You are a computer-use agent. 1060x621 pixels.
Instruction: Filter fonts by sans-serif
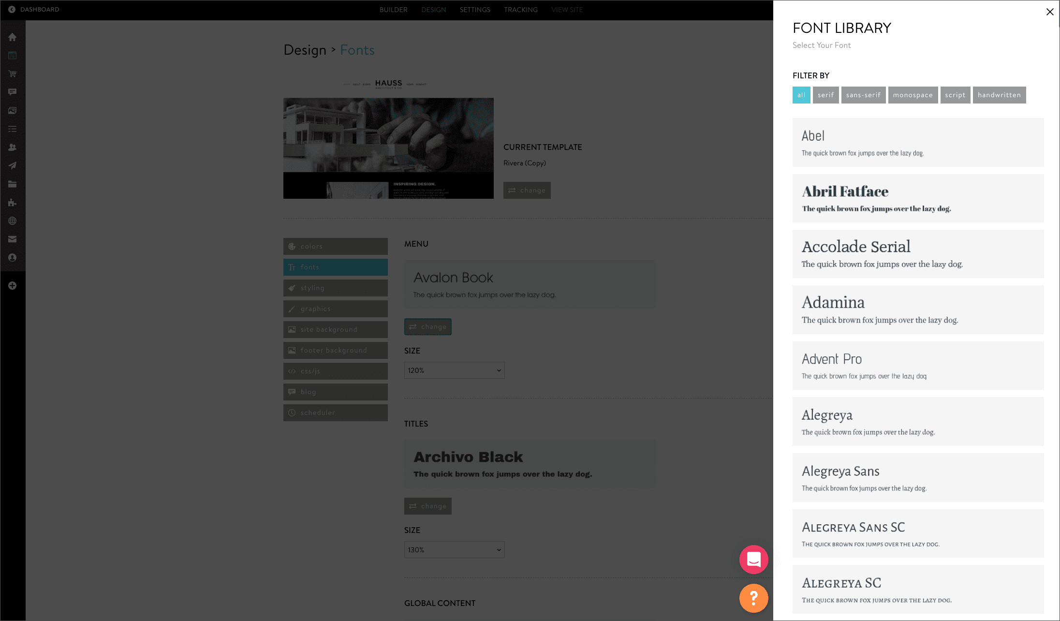pos(863,95)
